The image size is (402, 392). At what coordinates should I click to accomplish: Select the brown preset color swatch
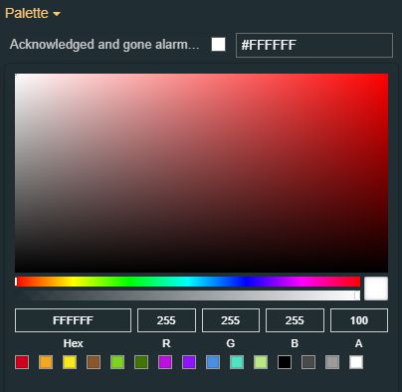94,362
